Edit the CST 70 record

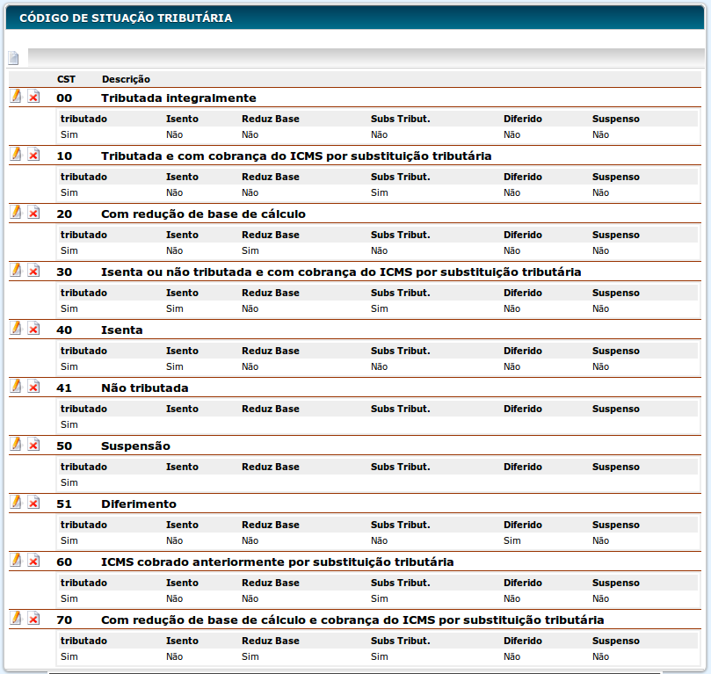pyautogui.click(x=16, y=619)
